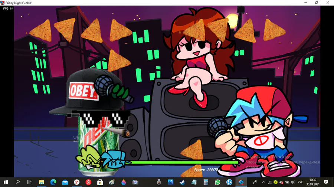This screenshot has width=334, height=187.
Task: Switch input language РУС indicator
Action: tap(300, 182)
